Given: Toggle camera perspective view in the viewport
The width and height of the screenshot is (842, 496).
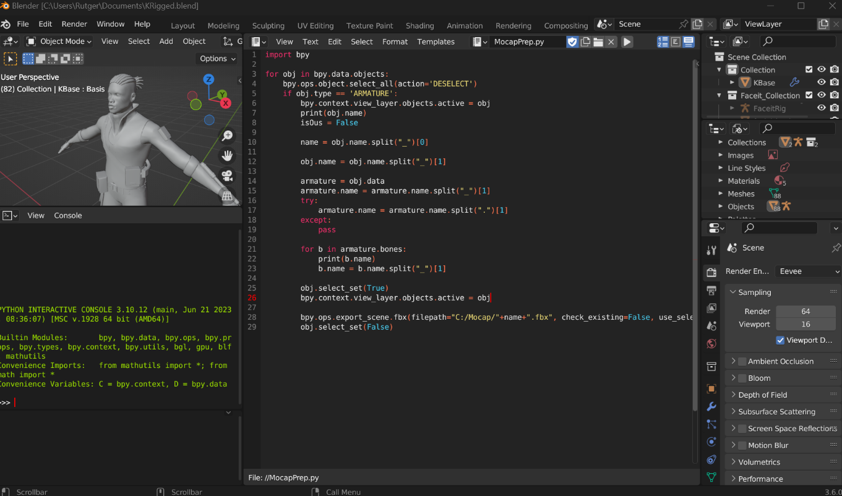Looking at the screenshot, I should [x=227, y=176].
